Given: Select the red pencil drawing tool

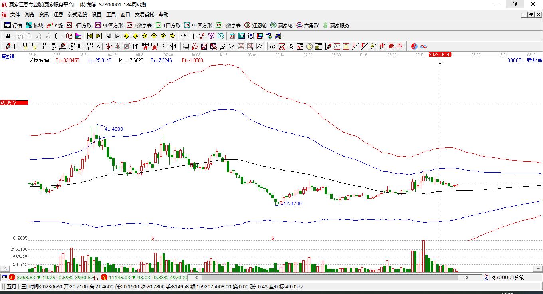Looking at the screenshot, I should pos(8,46).
